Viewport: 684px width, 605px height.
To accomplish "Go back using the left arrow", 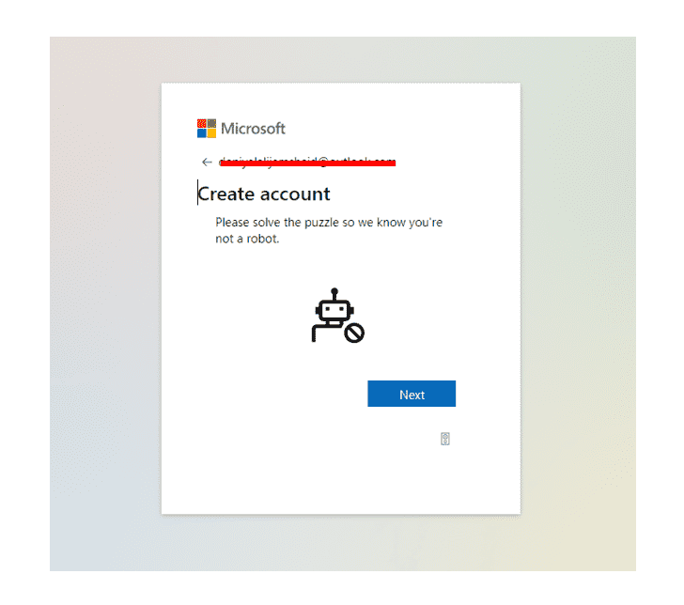I will [207, 163].
